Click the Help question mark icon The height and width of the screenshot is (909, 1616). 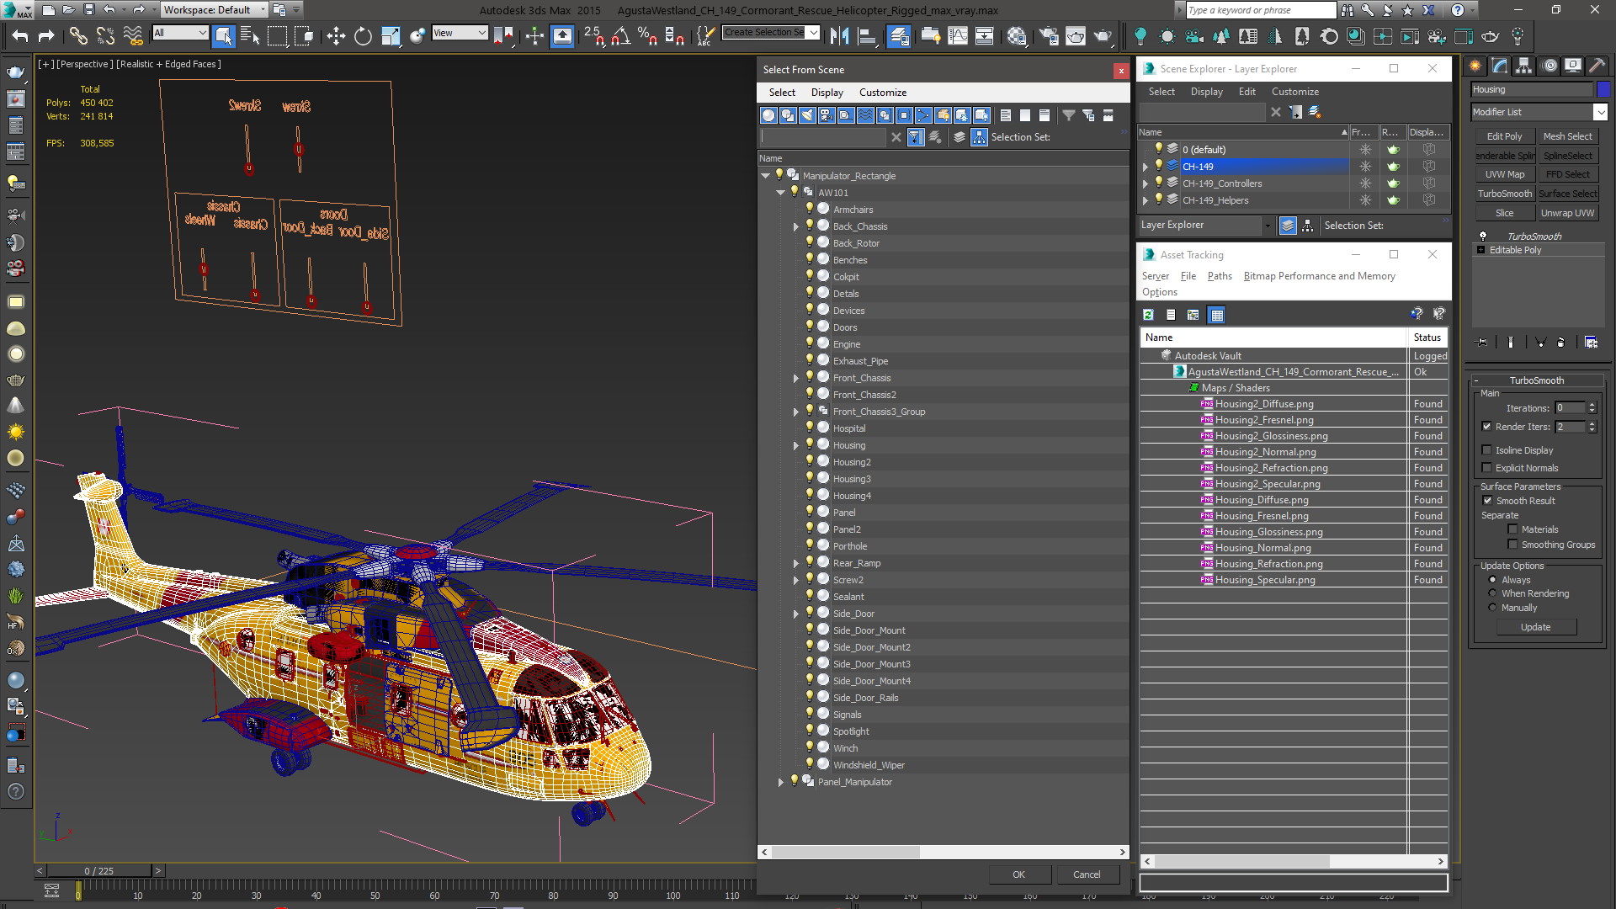(1458, 10)
